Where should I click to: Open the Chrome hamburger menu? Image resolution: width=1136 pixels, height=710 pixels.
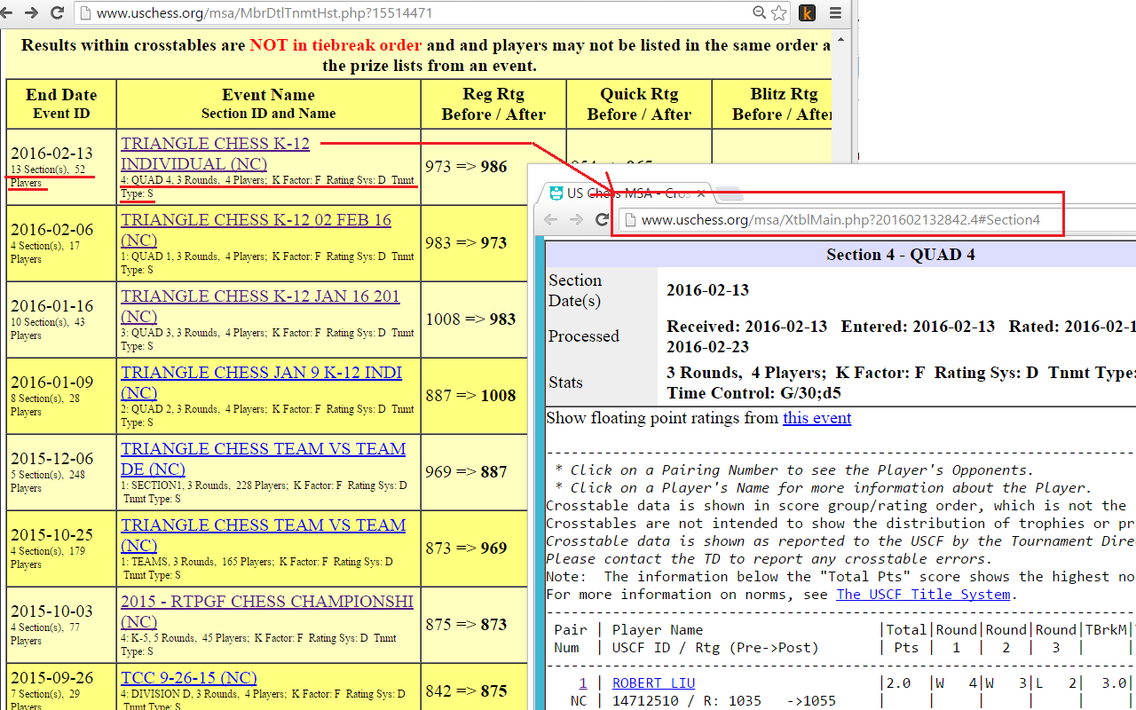pyautogui.click(x=835, y=13)
